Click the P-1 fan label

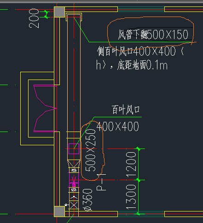[x=101, y=182]
